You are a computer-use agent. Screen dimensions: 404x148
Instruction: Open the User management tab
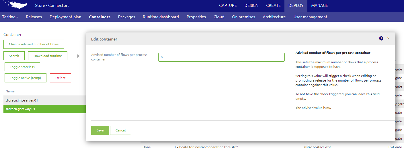[311, 17]
